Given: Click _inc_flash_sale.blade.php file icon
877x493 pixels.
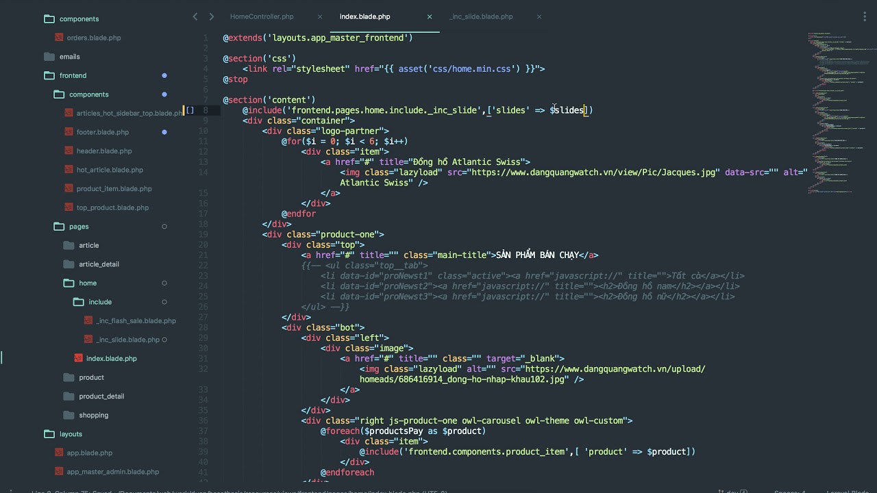Looking at the screenshot, I should click(x=88, y=320).
